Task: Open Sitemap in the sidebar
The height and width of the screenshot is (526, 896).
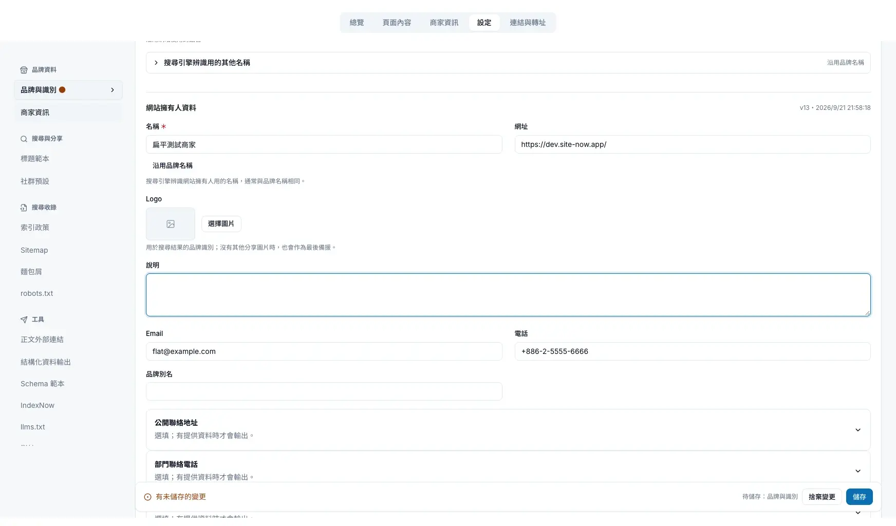Action: tap(68, 250)
